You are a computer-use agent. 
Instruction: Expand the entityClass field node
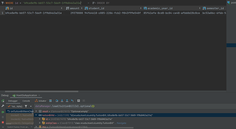coord(40,123)
